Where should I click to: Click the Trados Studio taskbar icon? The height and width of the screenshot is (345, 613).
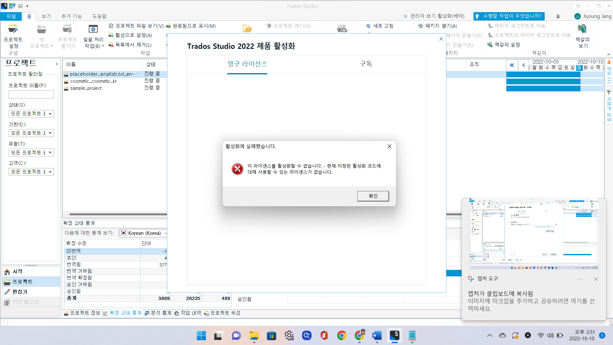pyautogui.click(x=394, y=336)
